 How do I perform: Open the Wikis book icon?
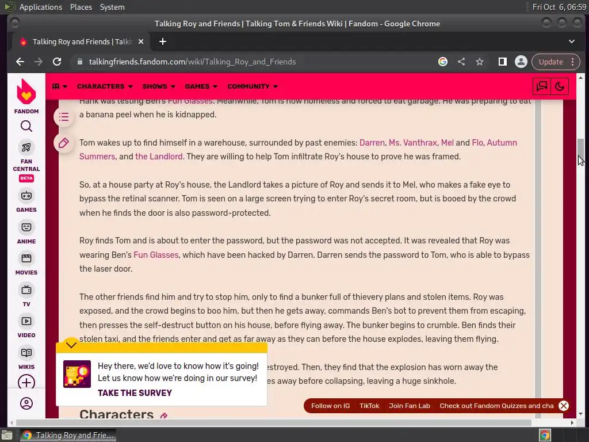(26, 353)
